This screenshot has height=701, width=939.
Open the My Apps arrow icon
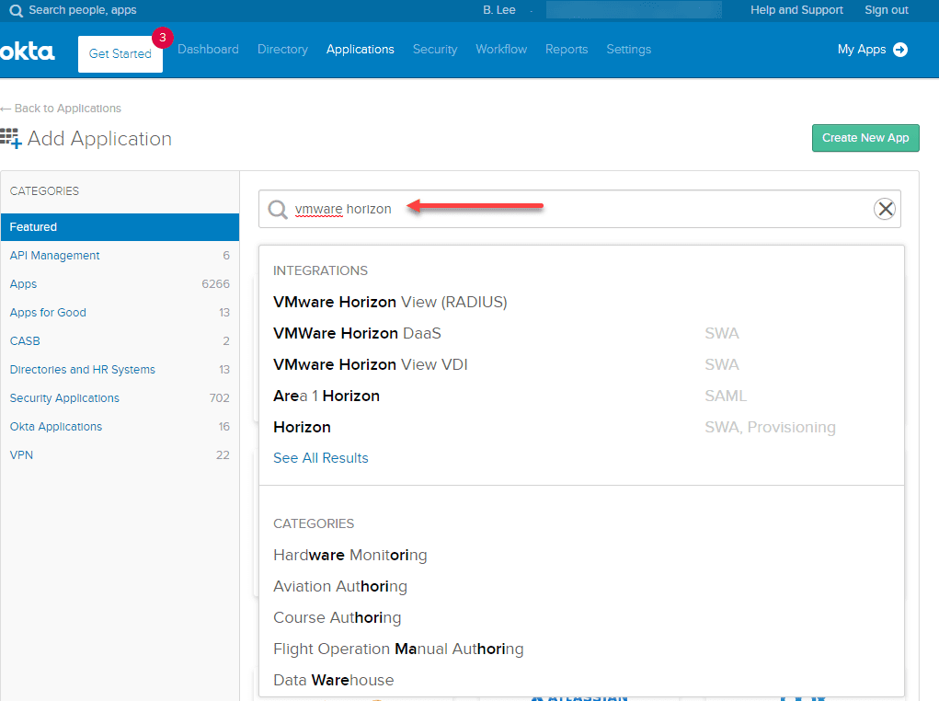click(x=900, y=50)
